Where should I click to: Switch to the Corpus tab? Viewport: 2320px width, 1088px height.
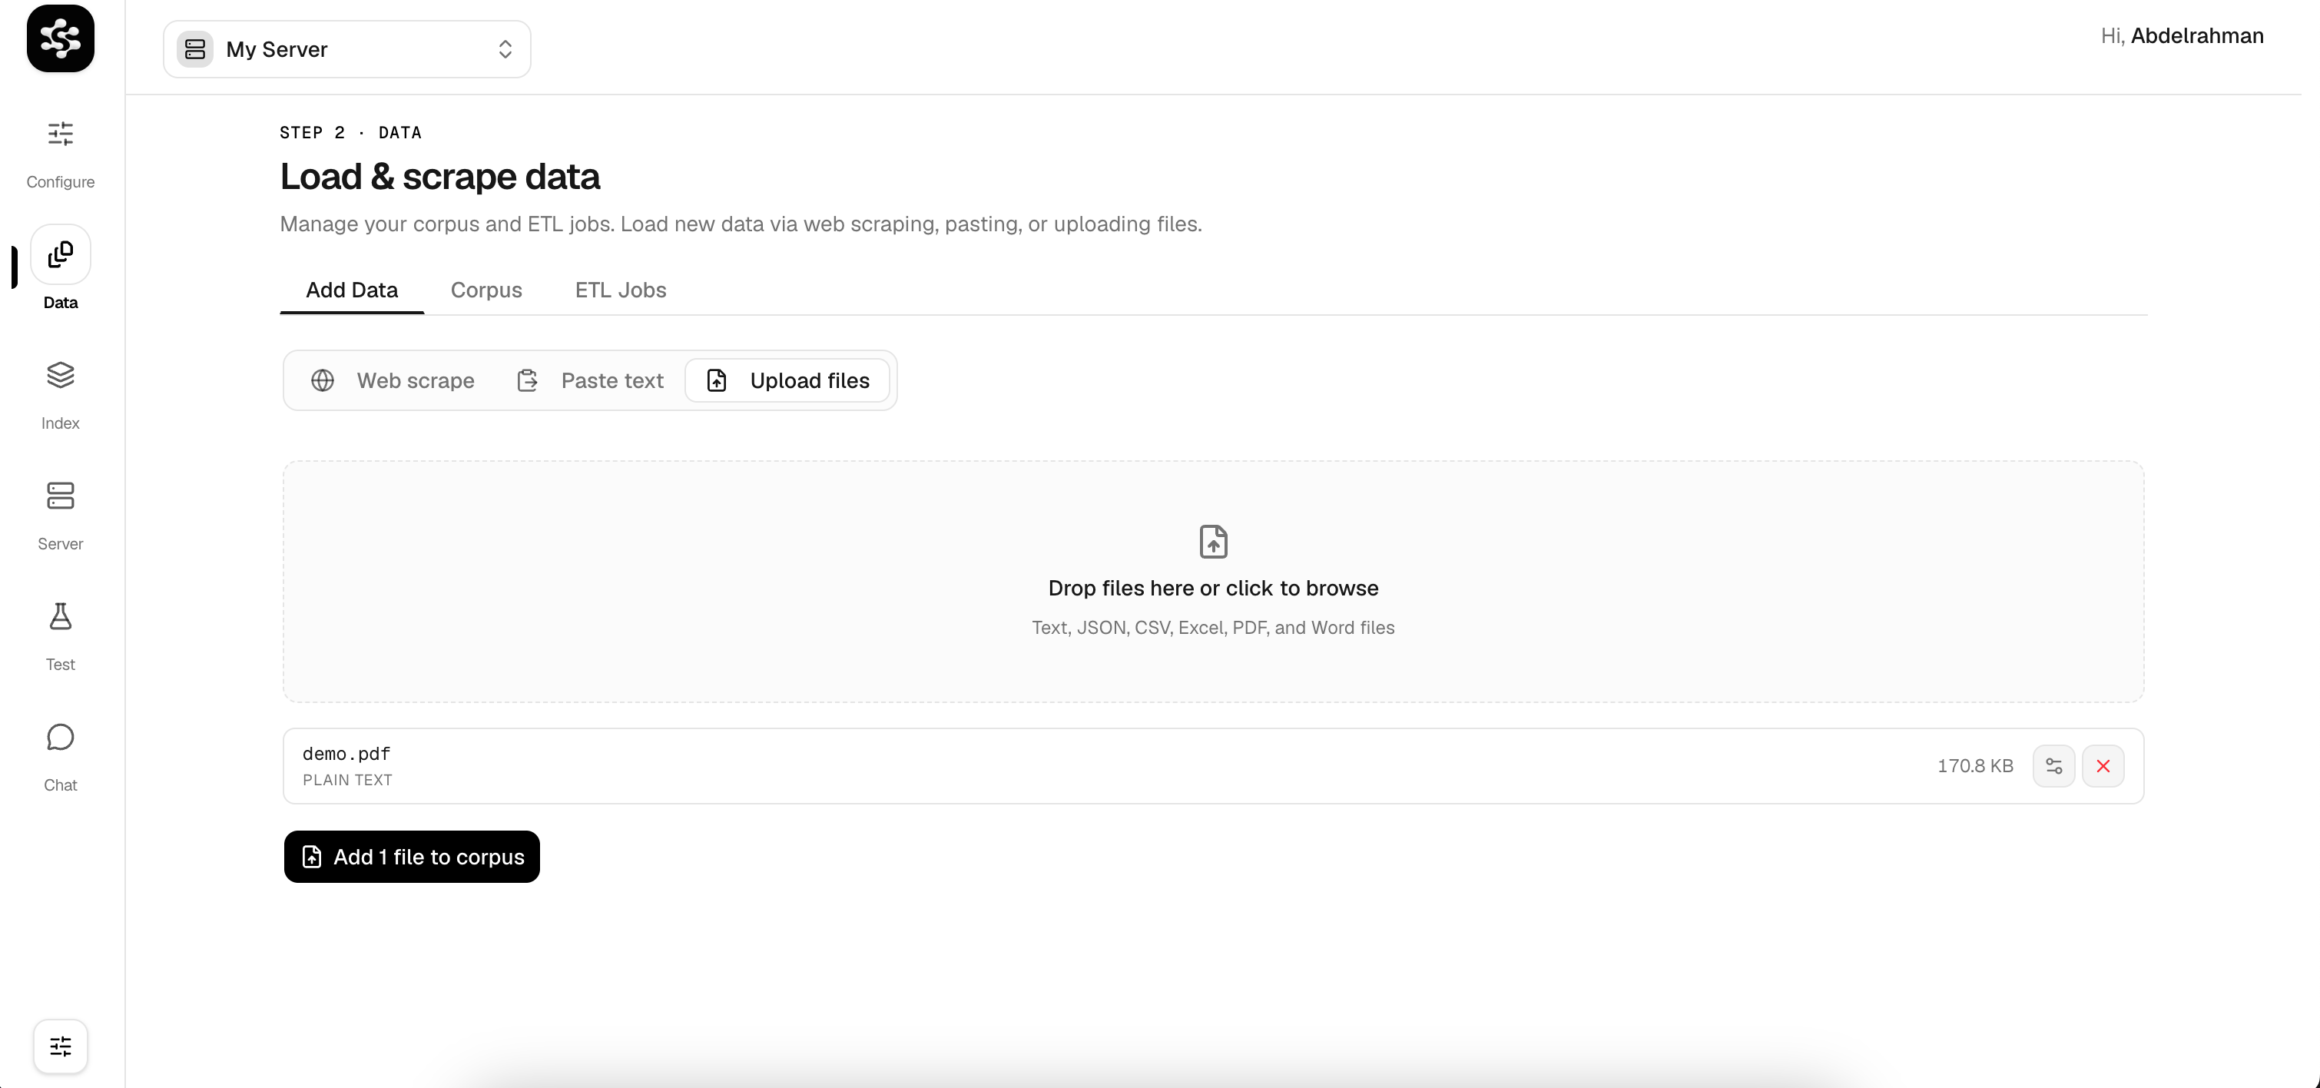(x=486, y=290)
